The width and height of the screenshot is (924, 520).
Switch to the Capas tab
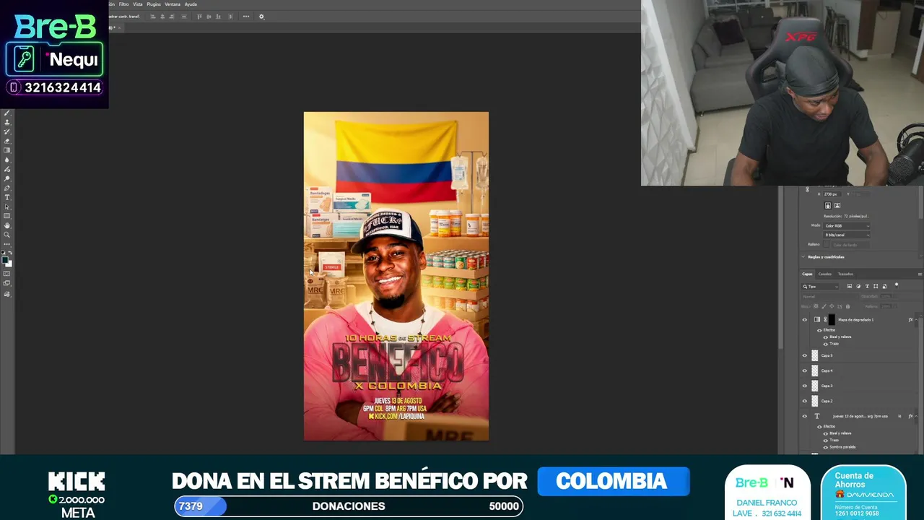click(x=807, y=274)
